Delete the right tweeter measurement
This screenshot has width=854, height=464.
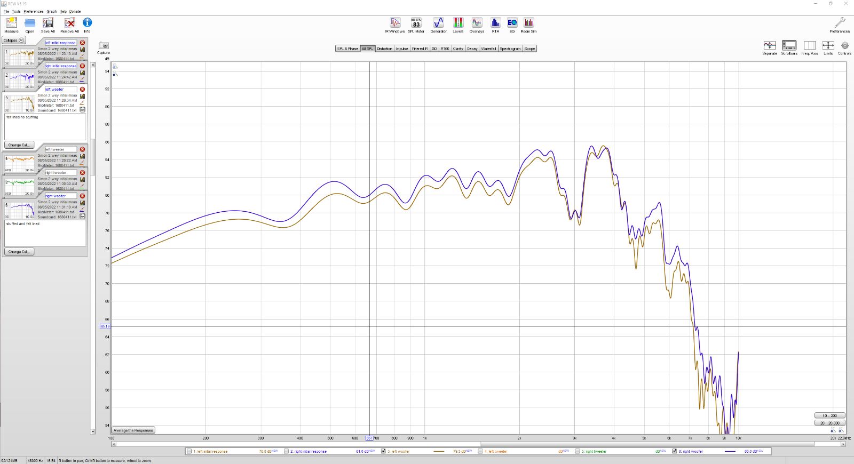pos(82,173)
